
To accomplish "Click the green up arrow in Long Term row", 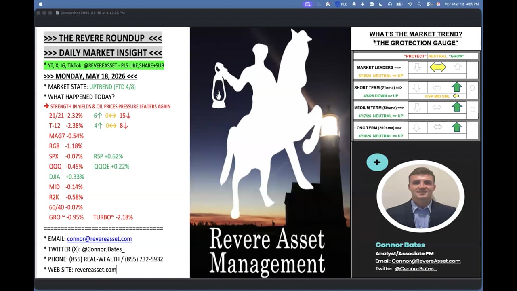I will 457,127.
